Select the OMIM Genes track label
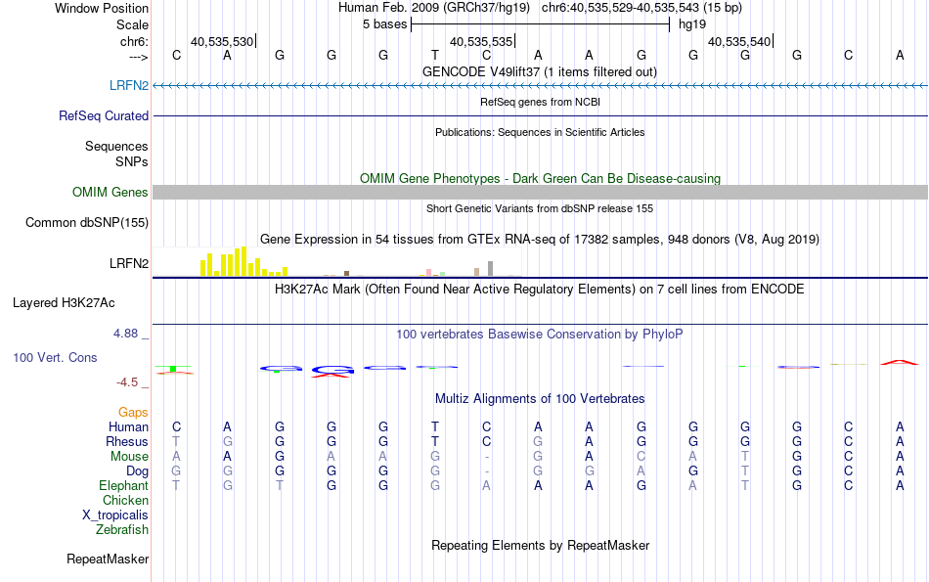Image resolution: width=929 pixels, height=582 pixels. (111, 192)
